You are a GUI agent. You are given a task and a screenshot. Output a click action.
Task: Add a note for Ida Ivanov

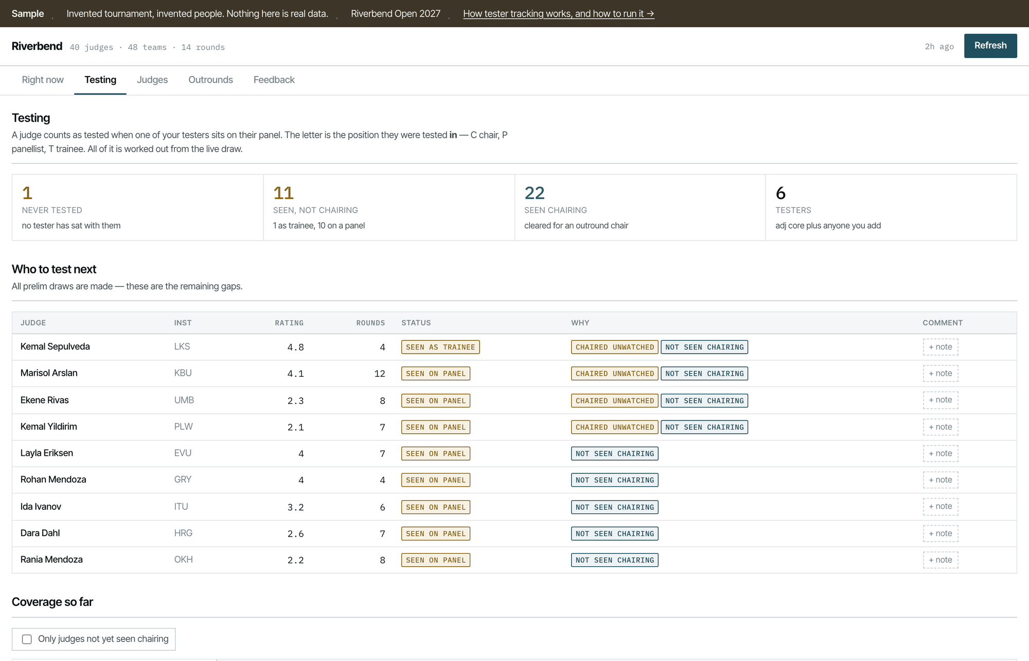(940, 506)
